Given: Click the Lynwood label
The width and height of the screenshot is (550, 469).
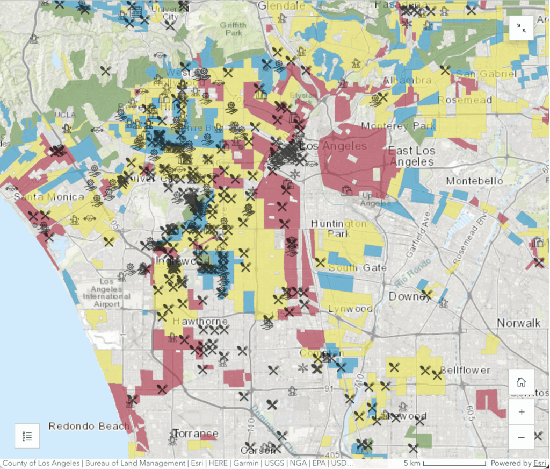Looking at the screenshot, I should tap(350, 309).
